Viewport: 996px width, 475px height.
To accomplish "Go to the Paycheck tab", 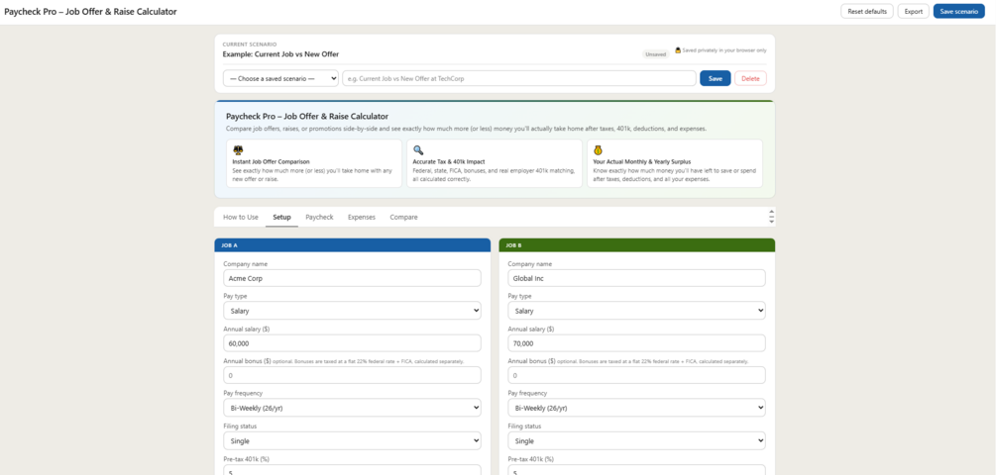I will 319,217.
